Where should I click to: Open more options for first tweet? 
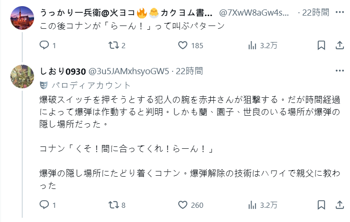coord(340,12)
